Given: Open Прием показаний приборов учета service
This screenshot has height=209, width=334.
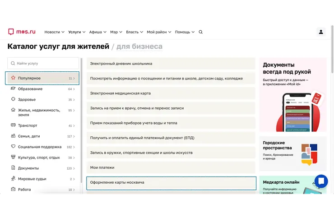Looking at the screenshot, I should tap(171, 123).
